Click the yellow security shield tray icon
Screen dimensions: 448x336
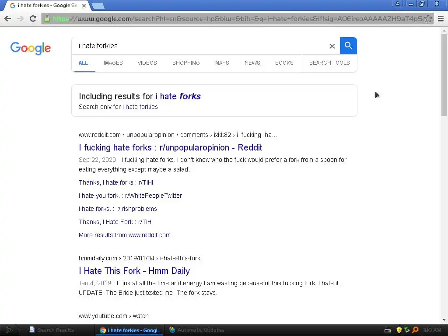click(399, 330)
